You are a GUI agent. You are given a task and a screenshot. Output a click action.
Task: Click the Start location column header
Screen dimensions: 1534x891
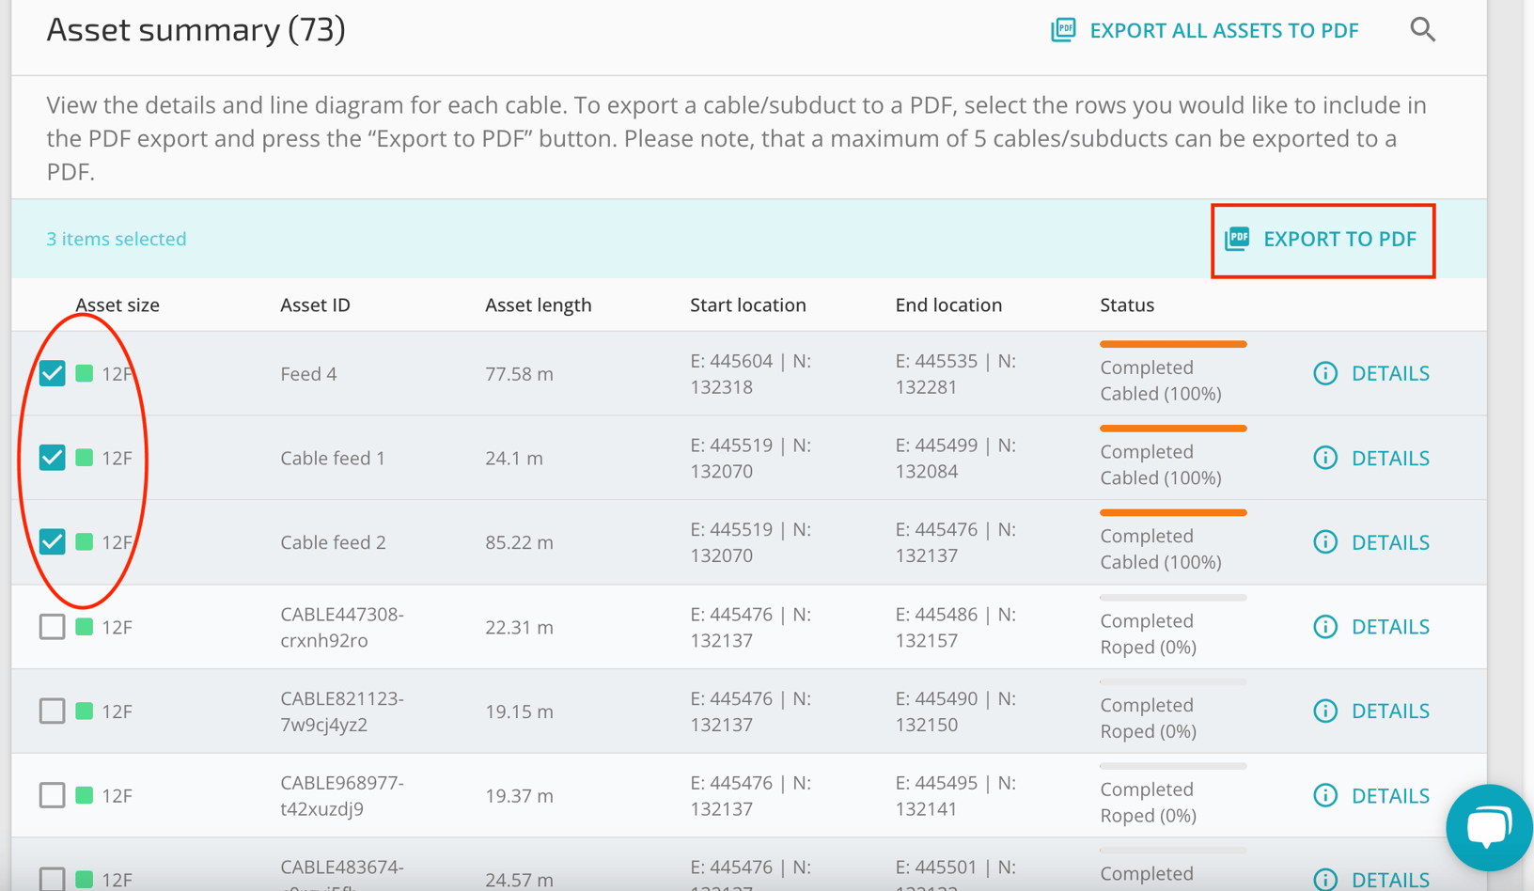(748, 305)
